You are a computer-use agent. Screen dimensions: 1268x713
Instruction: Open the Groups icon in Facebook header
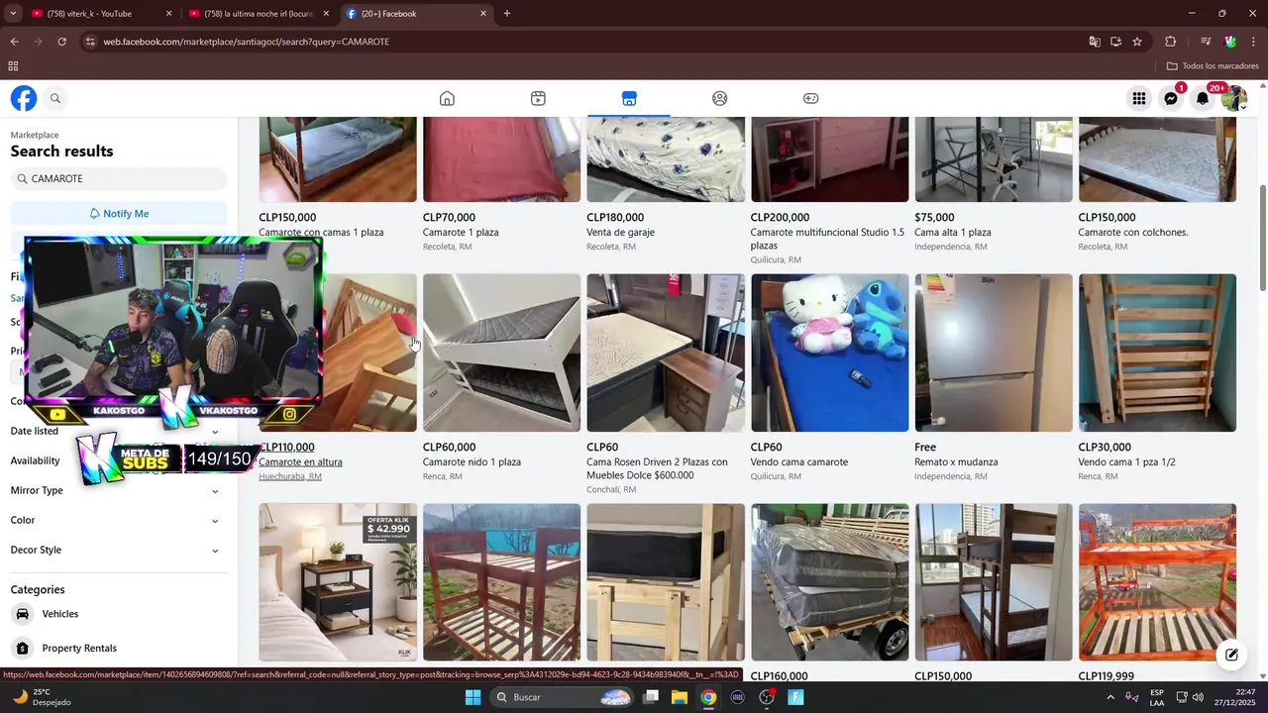click(x=720, y=98)
